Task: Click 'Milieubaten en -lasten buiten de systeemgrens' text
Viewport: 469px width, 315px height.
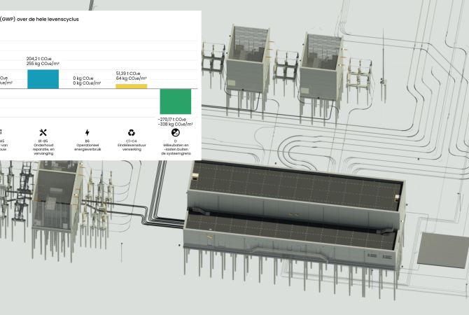Action: 176,149
